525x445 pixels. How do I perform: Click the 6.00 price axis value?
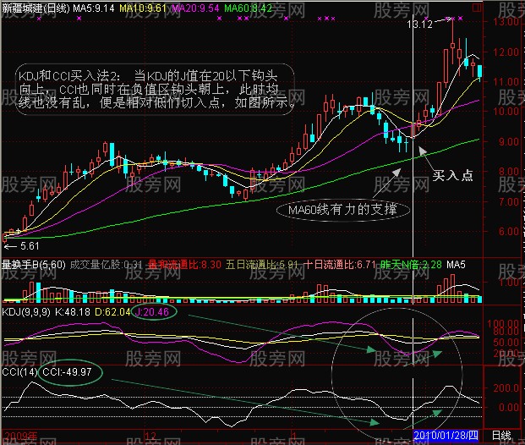point(508,231)
